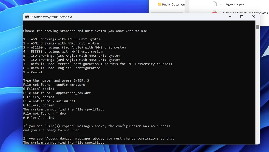Click line '4 - BS8888 drawings with MMKS'
The width and height of the screenshot is (269, 152).
point(63,51)
